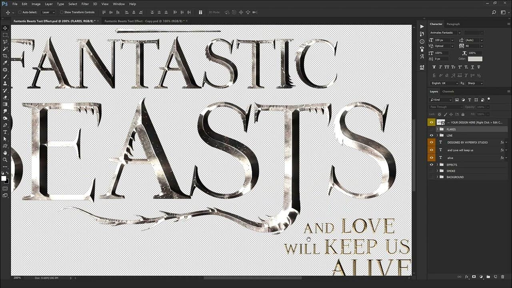Click the foreground color swatch
Image resolution: width=512 pixels, height=288 pixels.
click(4, 178)
